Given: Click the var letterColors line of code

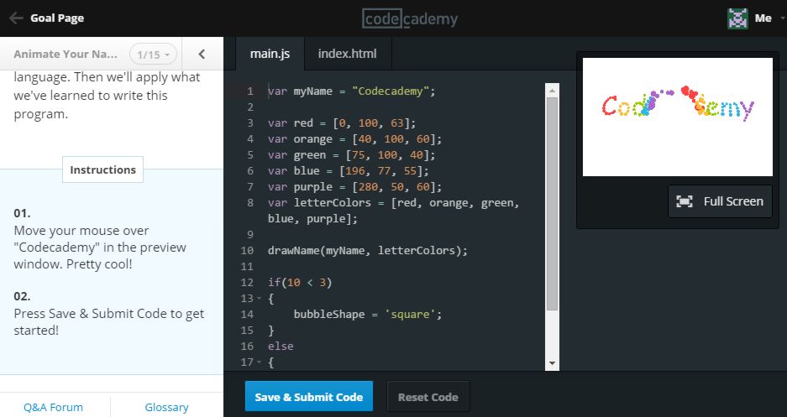Looking at the screenshot, I should [393, 211].
